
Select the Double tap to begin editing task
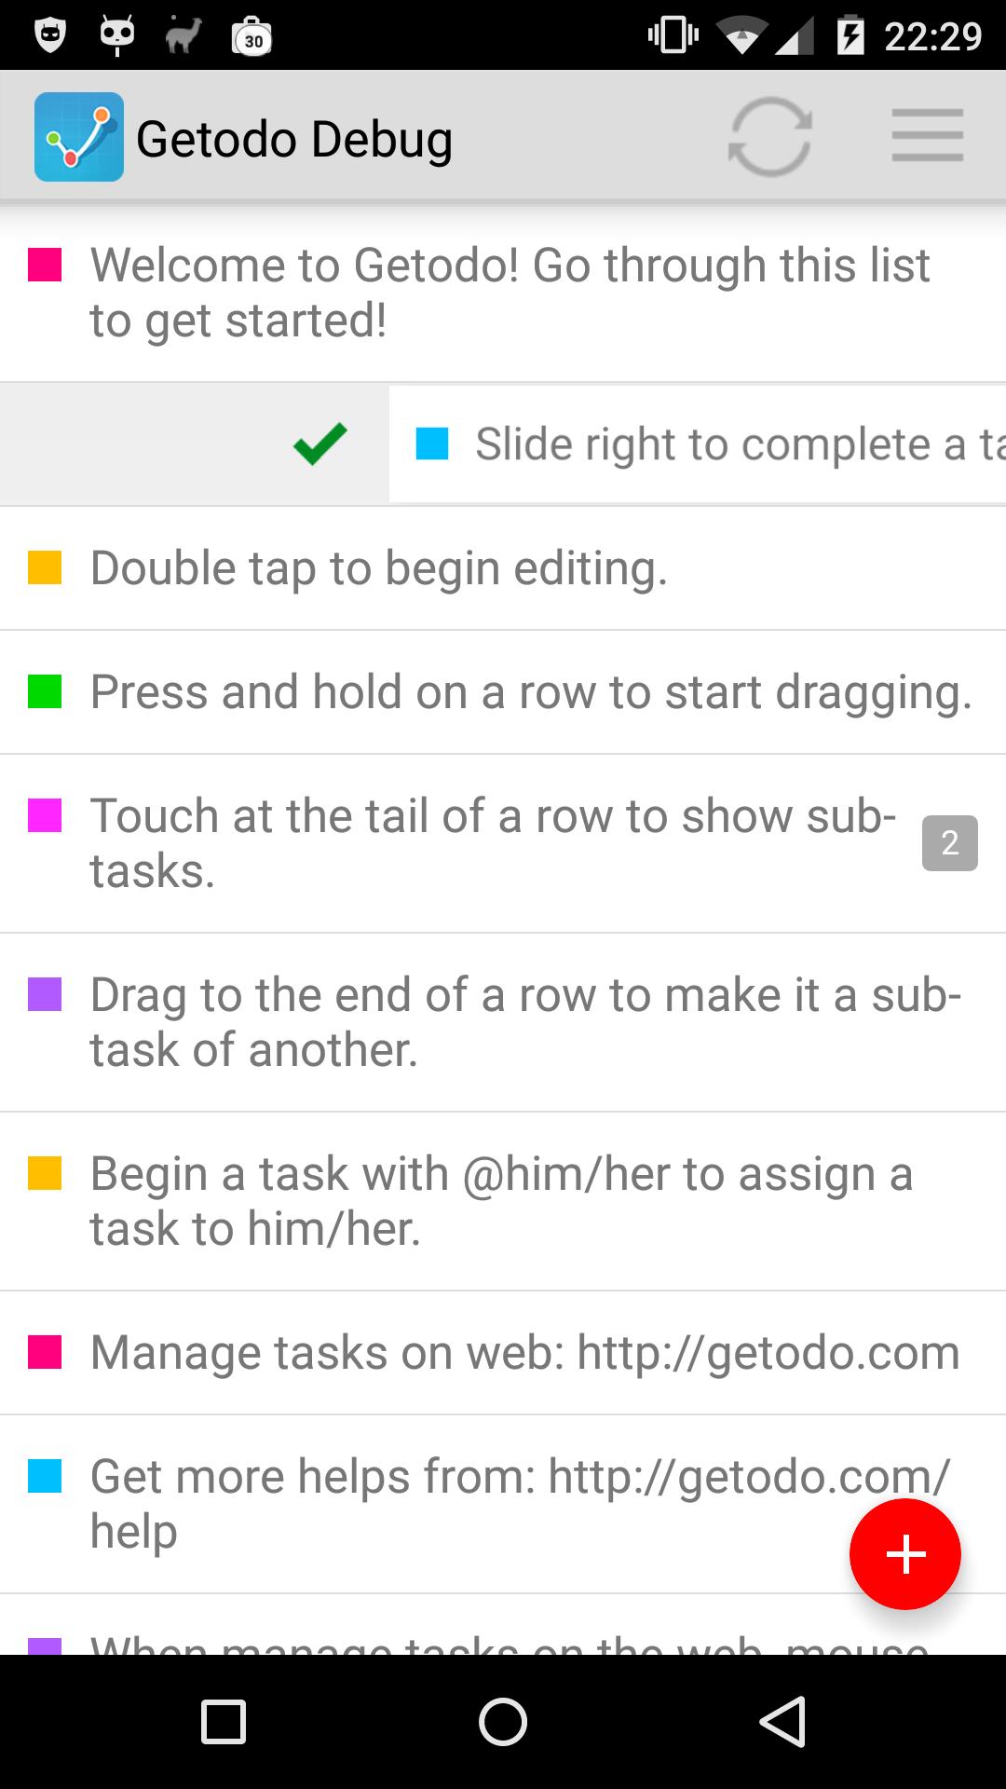click(379, 568)
